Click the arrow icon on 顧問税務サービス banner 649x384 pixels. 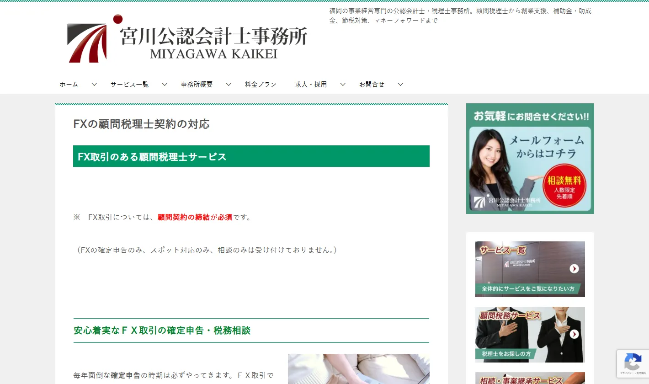[x=574, y=334]
